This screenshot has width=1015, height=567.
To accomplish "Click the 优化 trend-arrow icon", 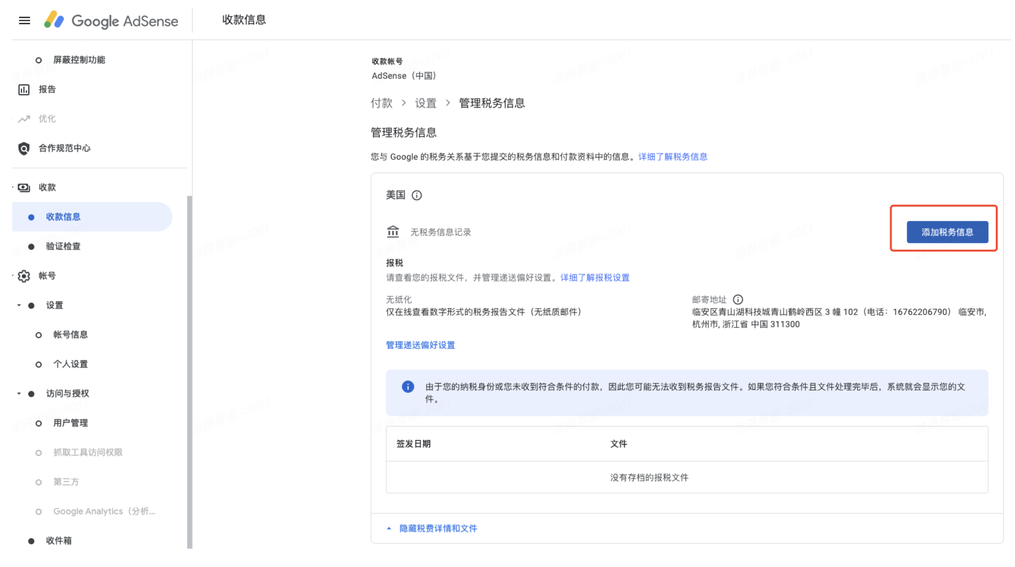I will click(x=24, y=119).
